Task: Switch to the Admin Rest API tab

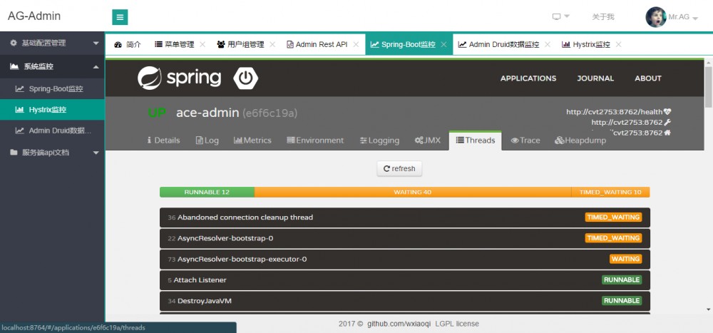Action: [317, 45]
